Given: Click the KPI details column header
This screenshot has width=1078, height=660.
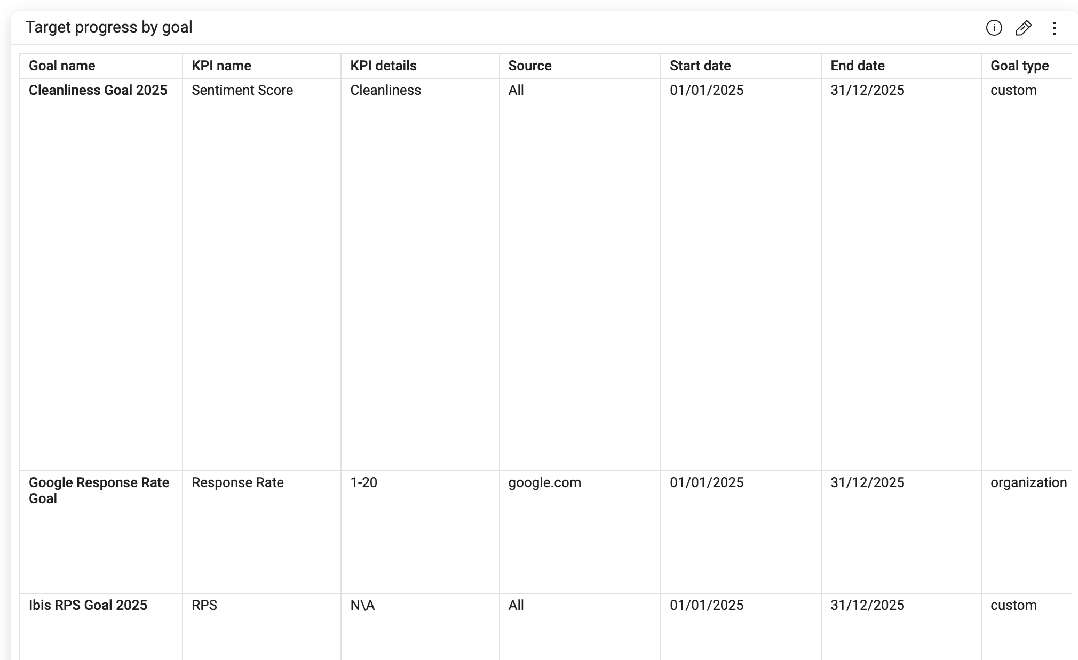Looking at the screenshot, I should [383, 66].
